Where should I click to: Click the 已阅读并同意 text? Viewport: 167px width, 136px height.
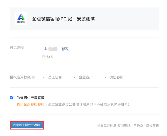tap(107, 125)
